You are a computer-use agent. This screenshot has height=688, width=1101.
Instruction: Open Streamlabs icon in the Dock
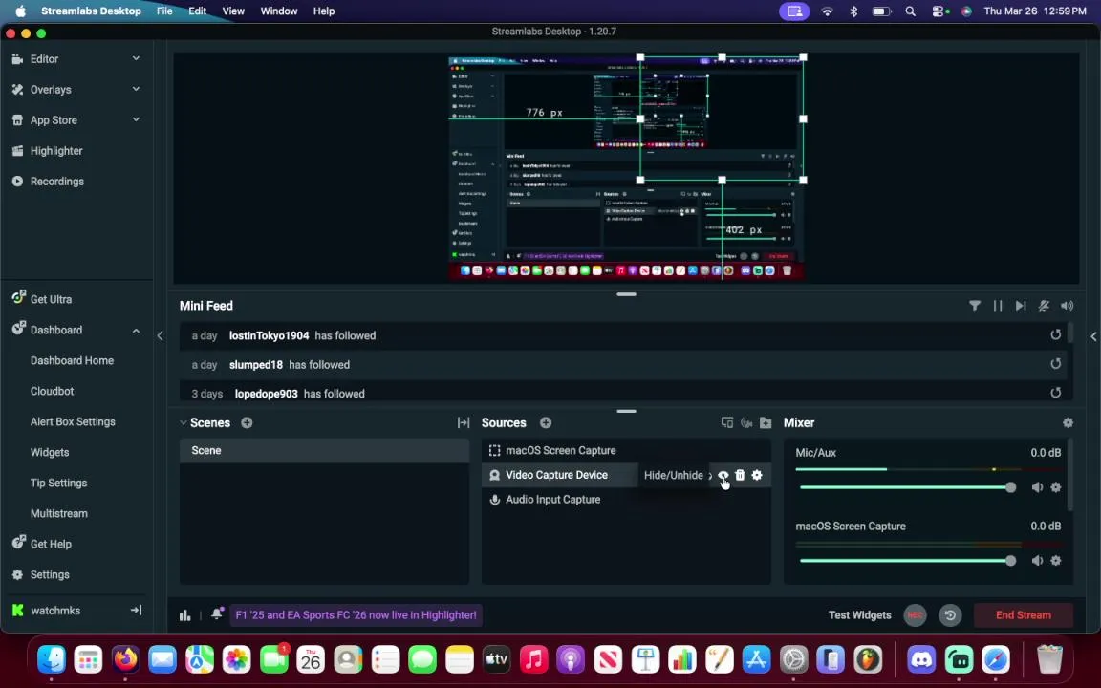tap(959, 659)
